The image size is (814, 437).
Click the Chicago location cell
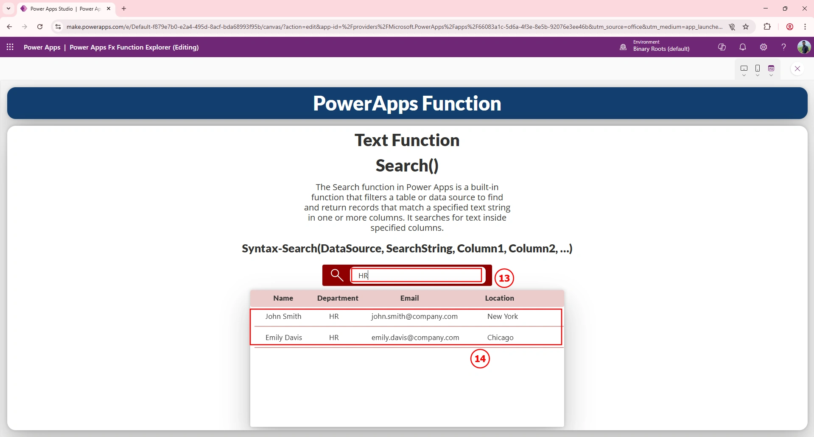(x=501, y=337)
